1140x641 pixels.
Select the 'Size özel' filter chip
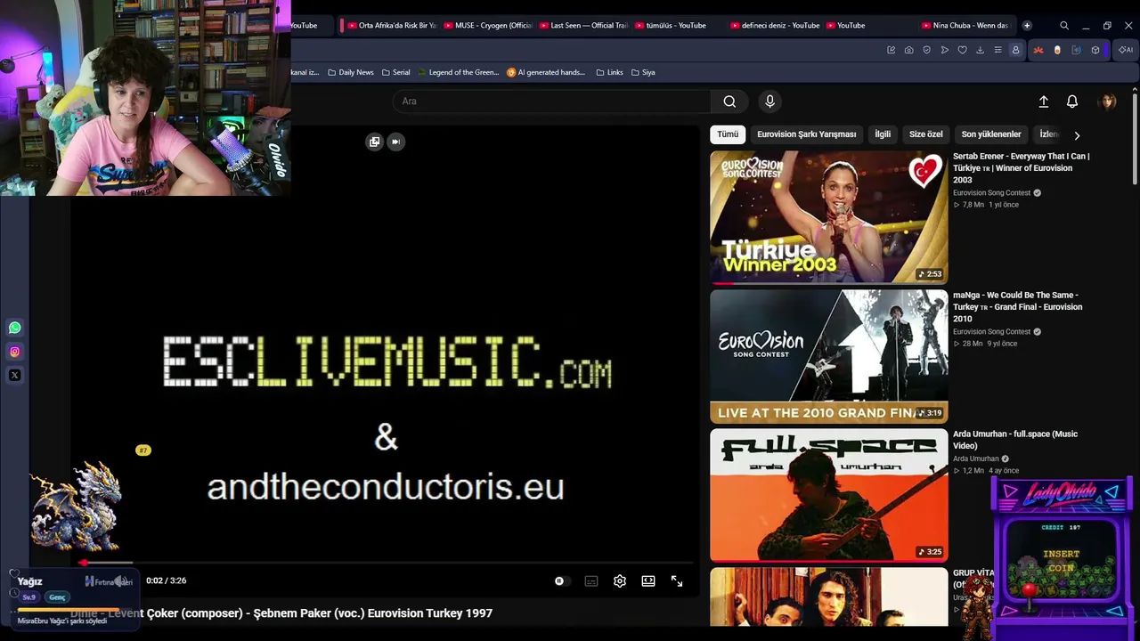[x=925, y=134]
